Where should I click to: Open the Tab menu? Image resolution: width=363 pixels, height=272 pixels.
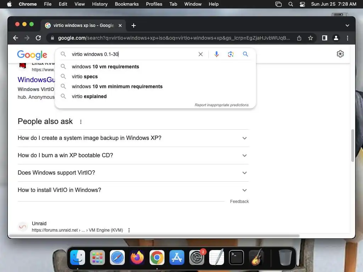click(173, 4)
